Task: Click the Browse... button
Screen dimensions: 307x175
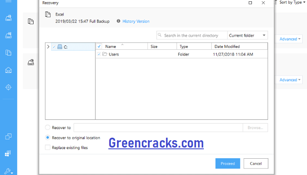Action: 255,127
